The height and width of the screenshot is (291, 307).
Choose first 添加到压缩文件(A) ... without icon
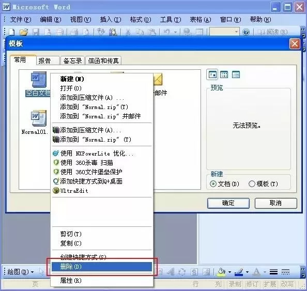[x=102, y=98]
